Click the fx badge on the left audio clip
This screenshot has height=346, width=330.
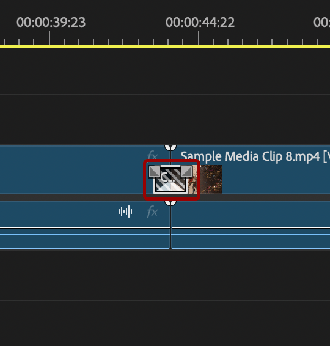152,212
